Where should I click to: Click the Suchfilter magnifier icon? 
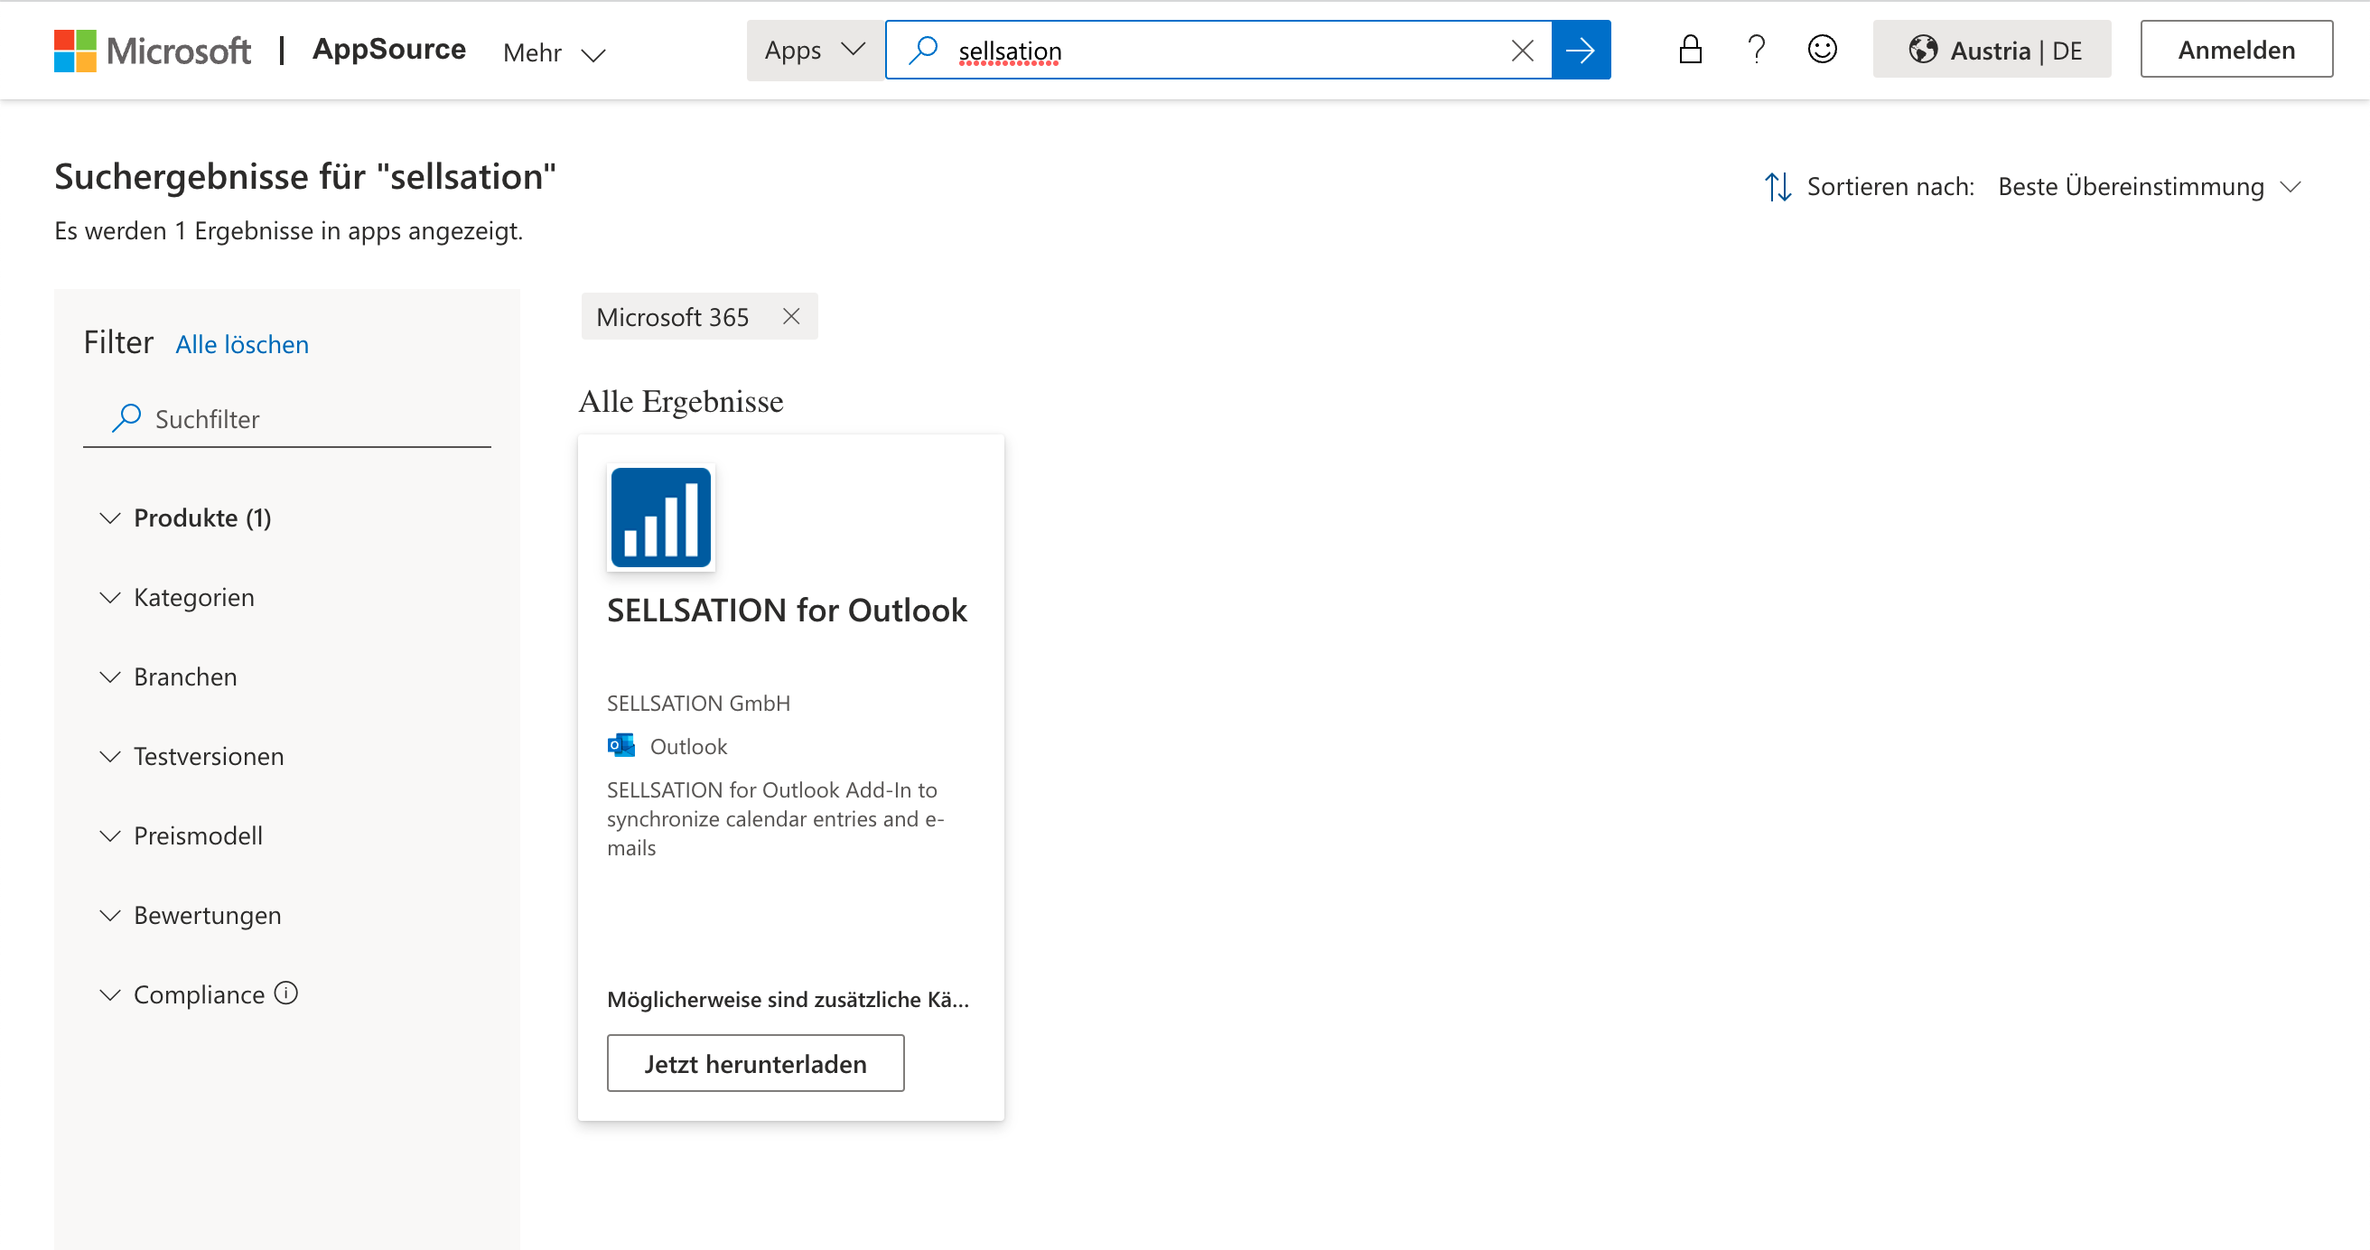click(126, 418)
